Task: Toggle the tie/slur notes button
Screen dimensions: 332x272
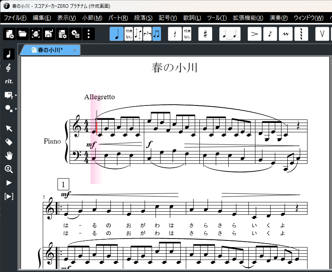Action: click(229, 34)
